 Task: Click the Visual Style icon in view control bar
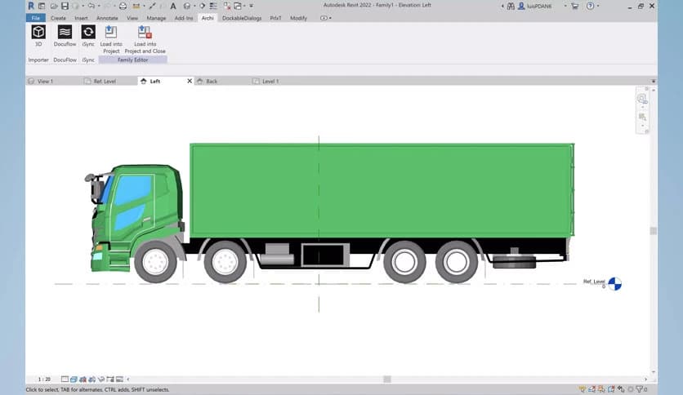[x=74, y=379]
